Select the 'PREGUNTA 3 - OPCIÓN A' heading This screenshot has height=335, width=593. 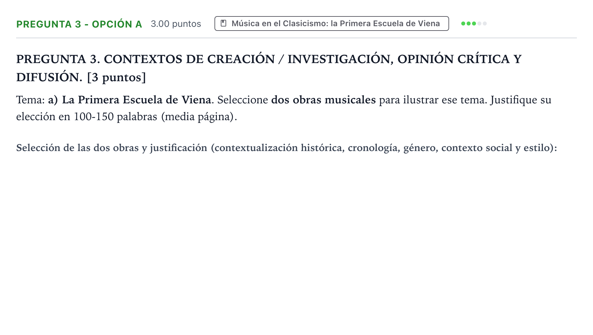coord(79,24)
